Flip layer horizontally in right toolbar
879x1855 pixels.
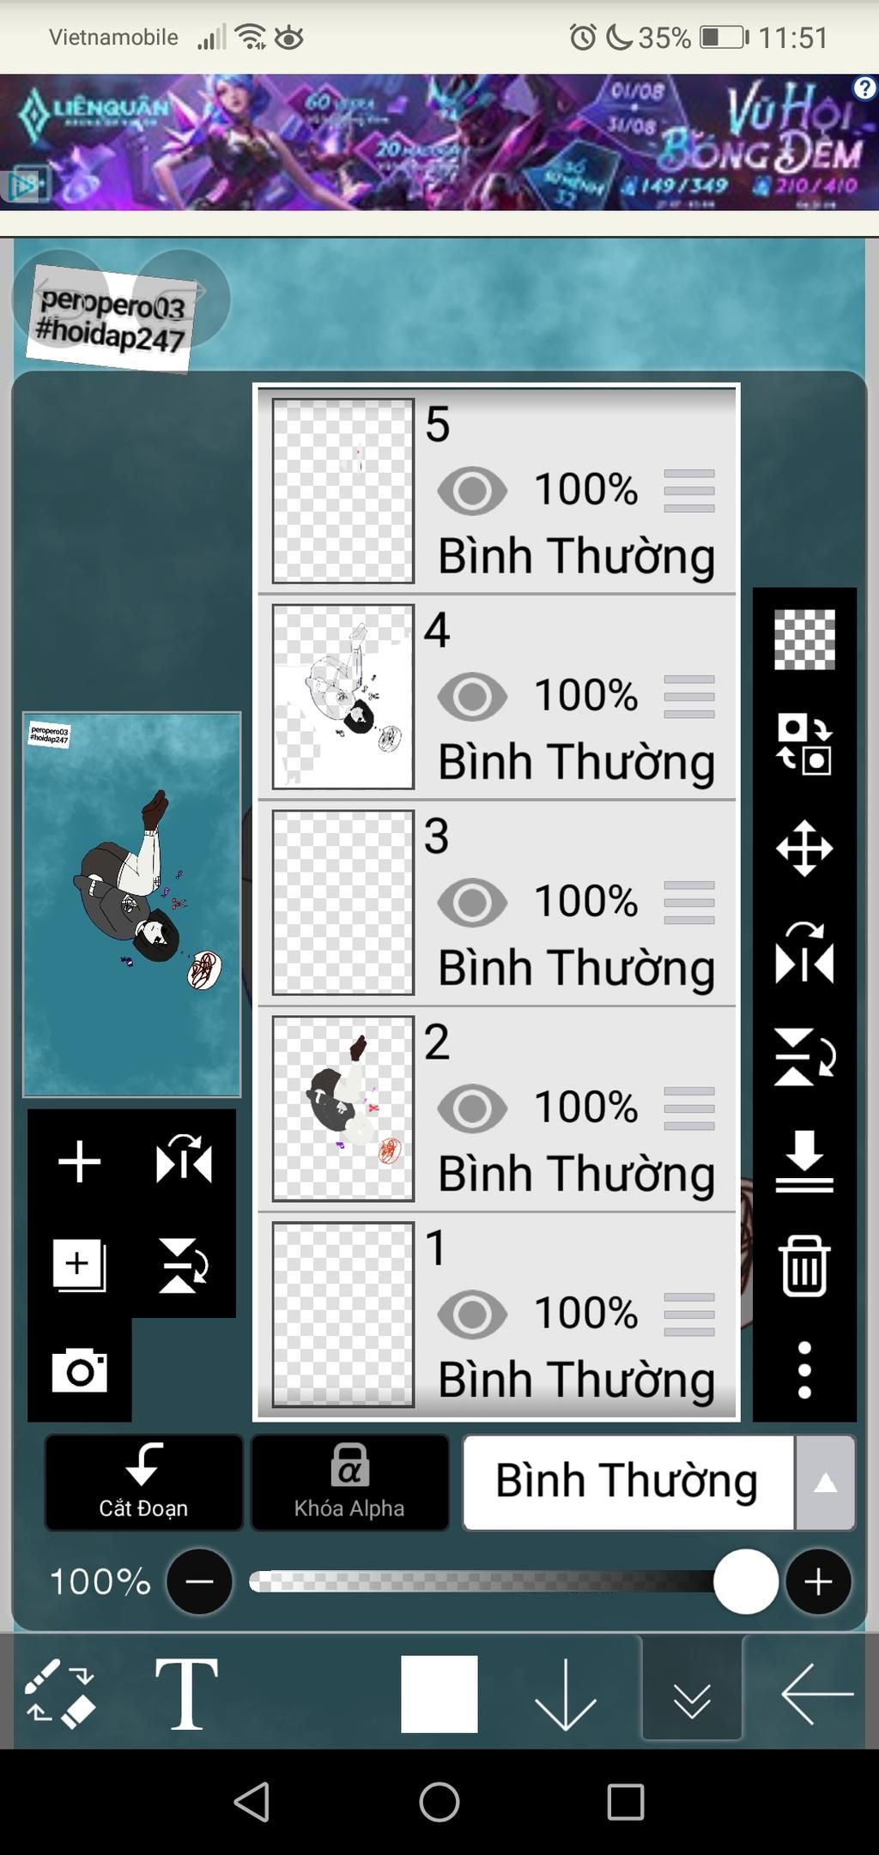tap(804, 953)
